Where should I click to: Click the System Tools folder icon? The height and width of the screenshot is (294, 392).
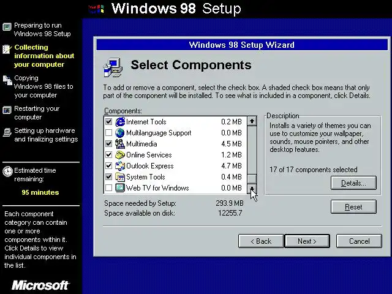pos(120,177)
